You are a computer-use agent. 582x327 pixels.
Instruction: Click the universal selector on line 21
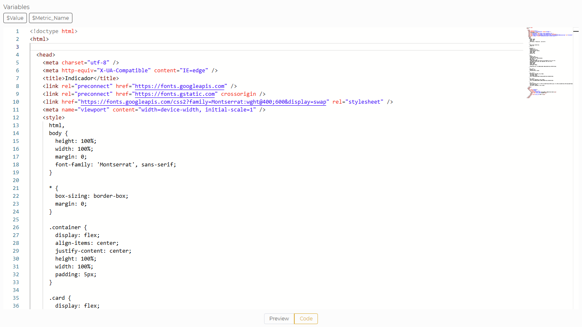51,188
